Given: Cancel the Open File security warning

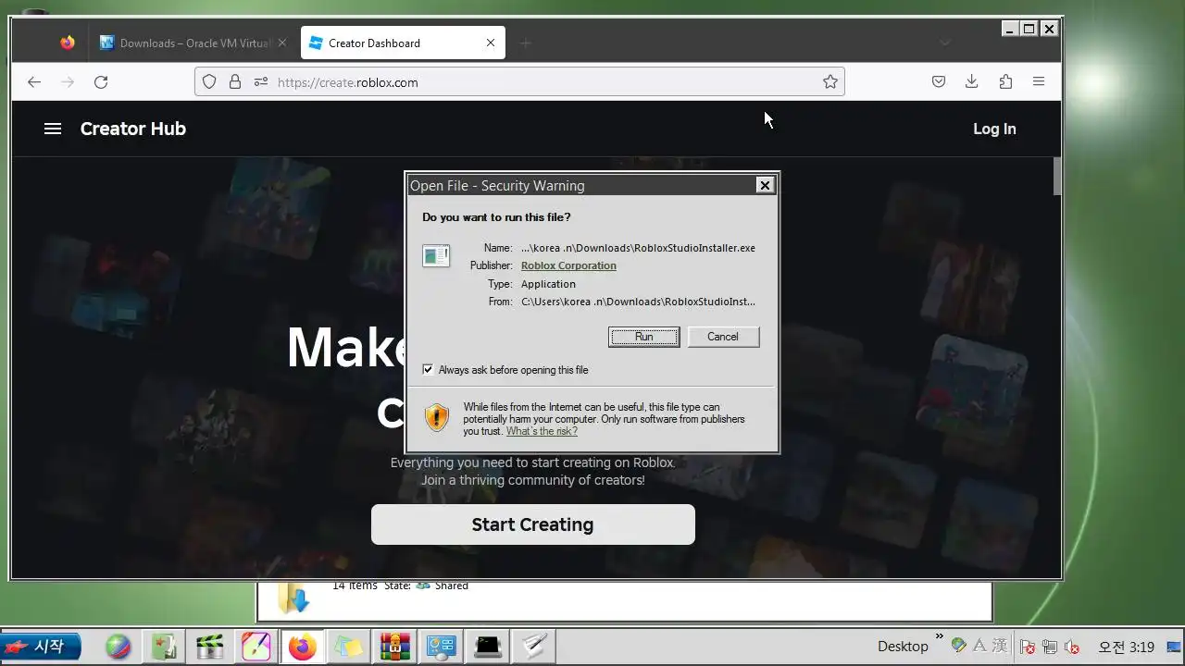Looking at the screenshot, I should [x=723, y=337].
